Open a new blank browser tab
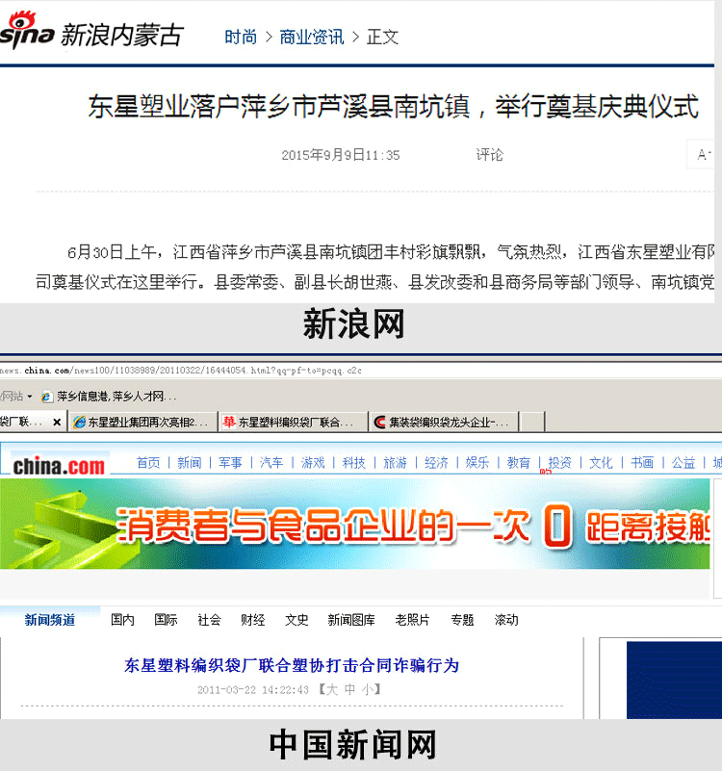722x771 pixels. pos(532,422)
